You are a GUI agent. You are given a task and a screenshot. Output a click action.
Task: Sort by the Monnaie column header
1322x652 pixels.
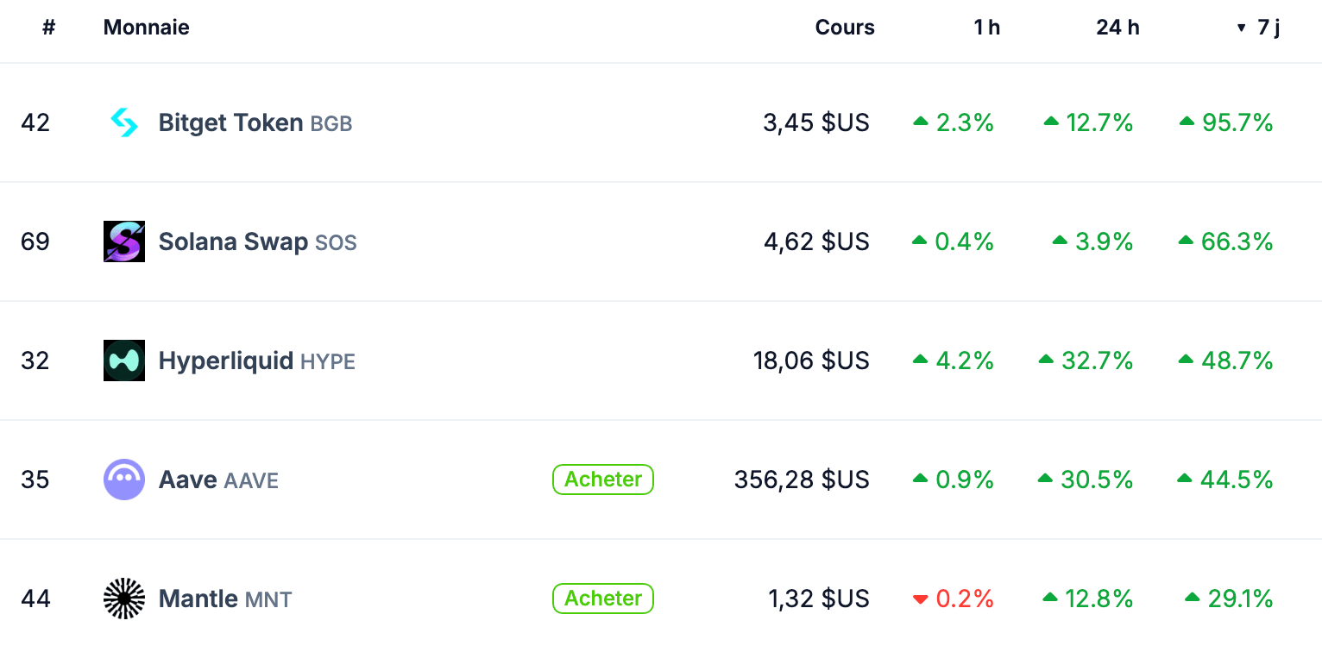pos(146,28)
